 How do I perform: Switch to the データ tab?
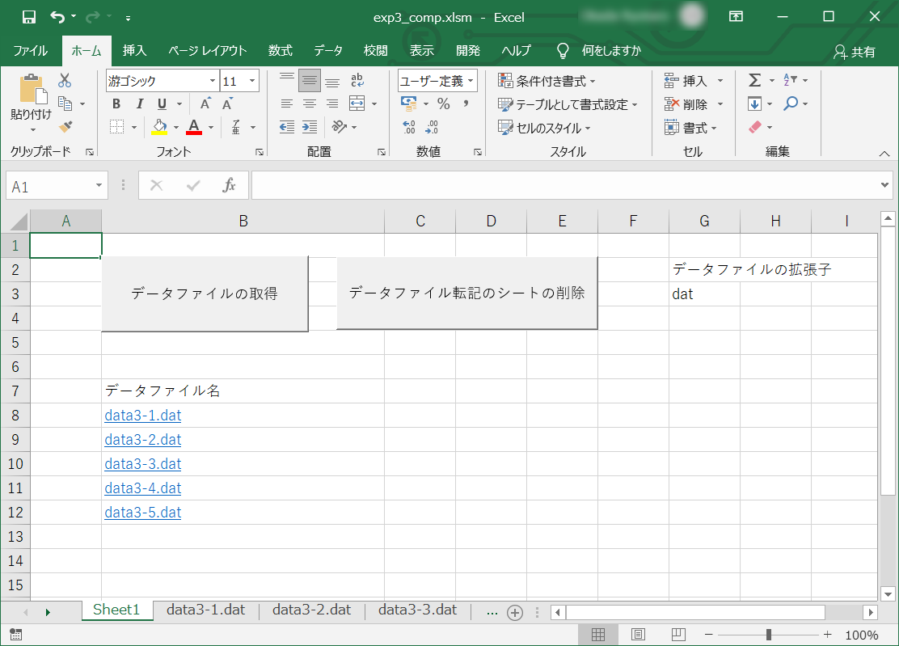coord(328,51)
